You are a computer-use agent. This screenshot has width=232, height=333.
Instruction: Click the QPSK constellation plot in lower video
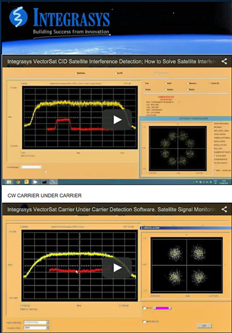(x=187, y=265)
